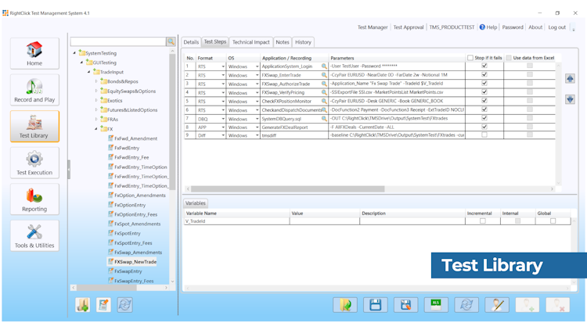Open Format dropdown for step 1
The image size is (587, 330).
click(x=223, y=66)
